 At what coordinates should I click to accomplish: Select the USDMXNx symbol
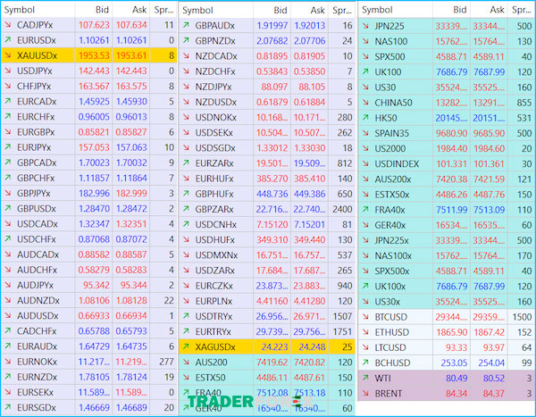pyautogui.click(x=216, y=255)
